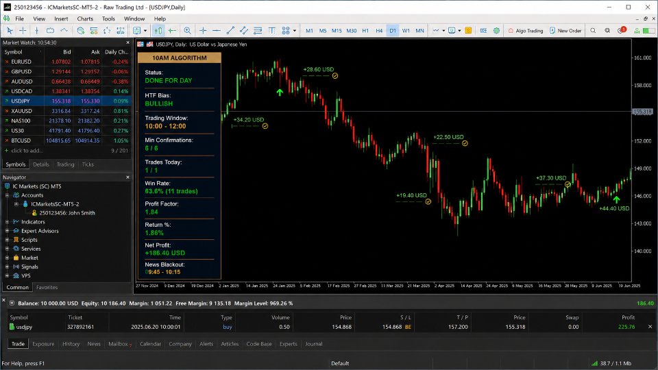
Task: Open the Tools menu
Action: pos(108,18)
